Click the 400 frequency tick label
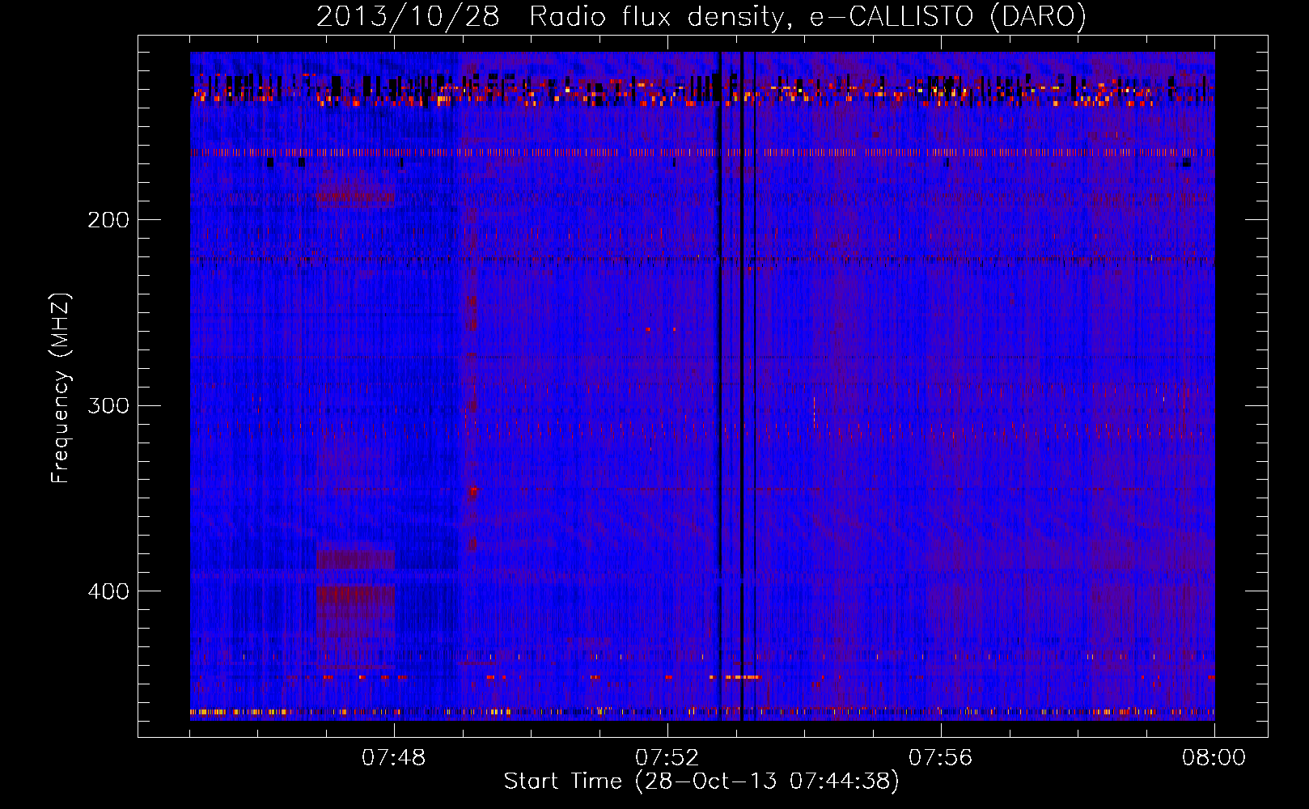Viewport: 1309px width, 809px height. click(x=108, y=591)
